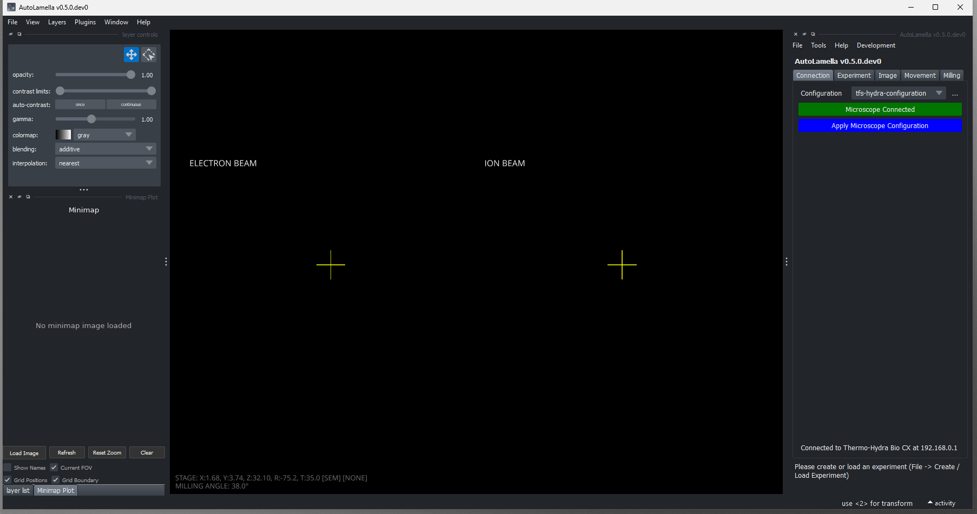The image size is (977, 514).
Task: Click the ellipsis next to Configuration
Action: pyautogui.click(x=955, y=94)
